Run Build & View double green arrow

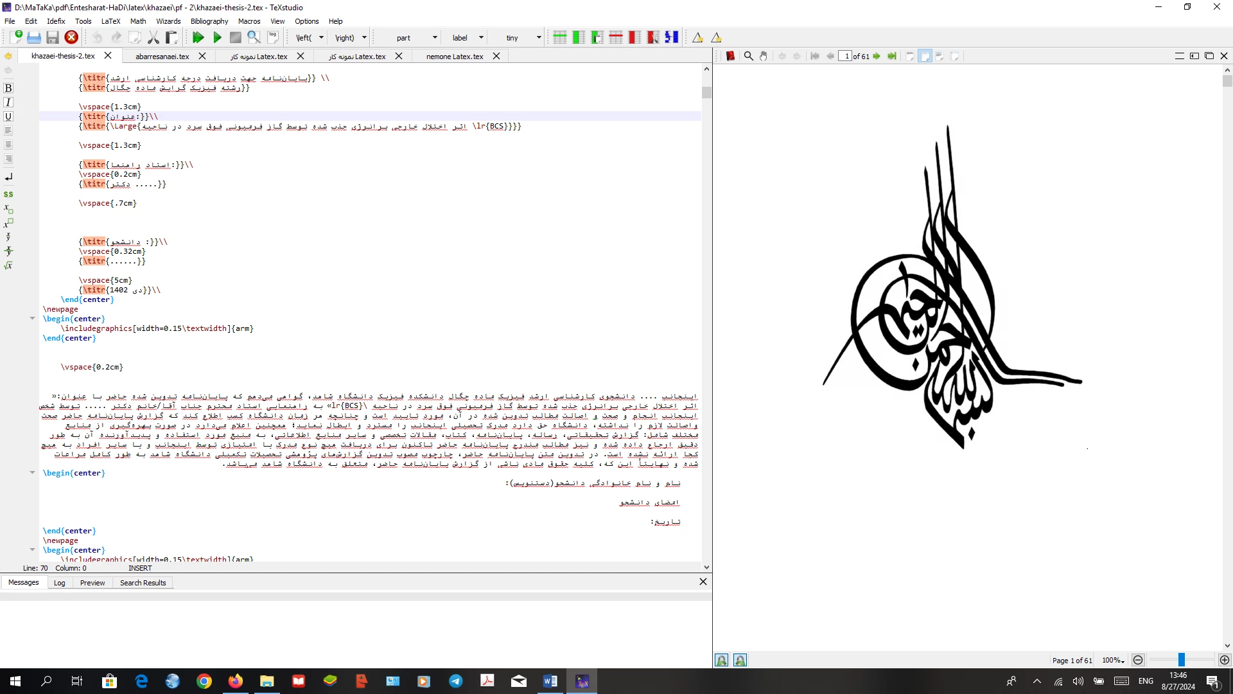(198, 37)
